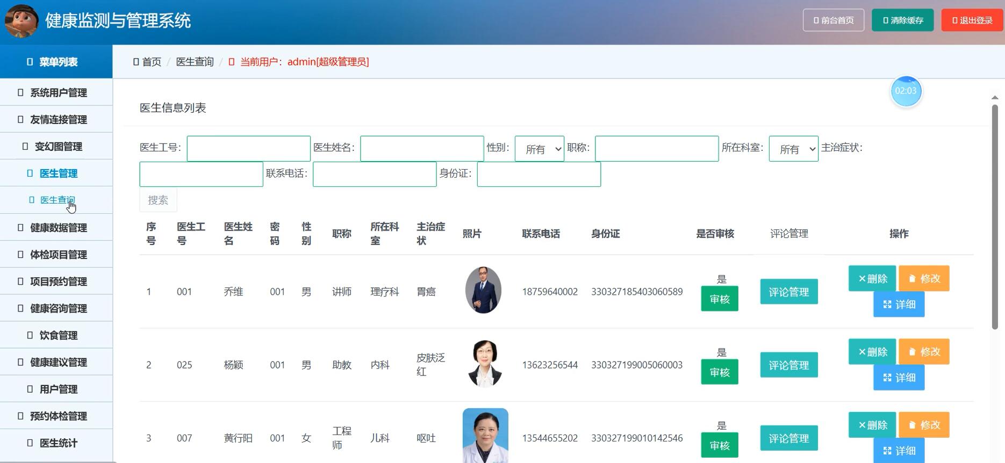Click the vertical scrollbar thumb
1005x463 pixels.
995,216
